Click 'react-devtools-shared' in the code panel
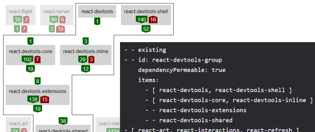The width and height of the screenshot is (315, 132). click(196, 120)
